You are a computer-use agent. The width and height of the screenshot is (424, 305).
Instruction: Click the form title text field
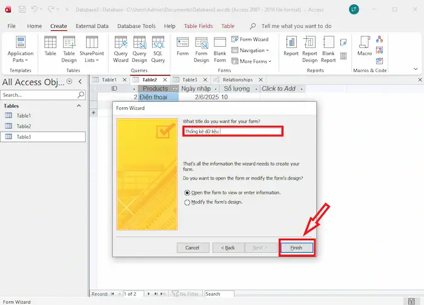point(233,131)
